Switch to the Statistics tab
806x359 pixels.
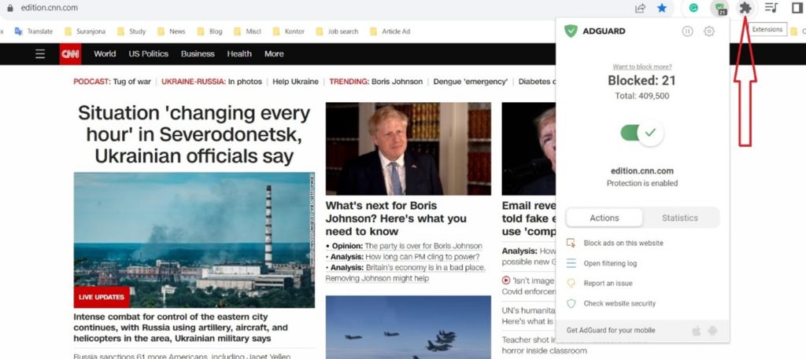pos(679,218)
